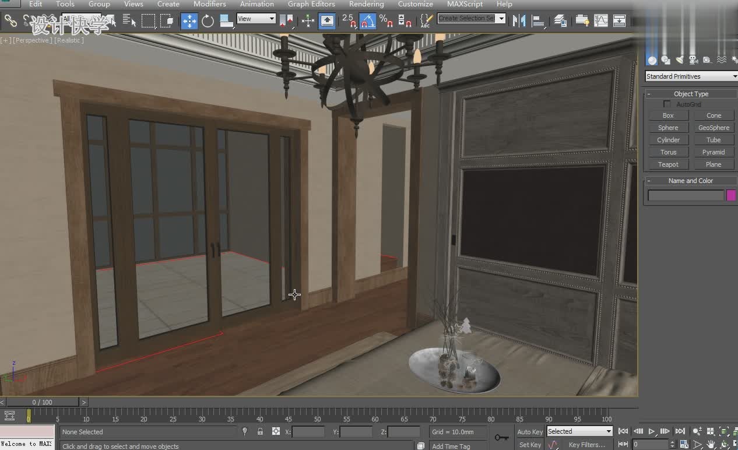Toggle the Percent Snap button
This screenshot has height=450, width=738.
[x=386, y=22]
